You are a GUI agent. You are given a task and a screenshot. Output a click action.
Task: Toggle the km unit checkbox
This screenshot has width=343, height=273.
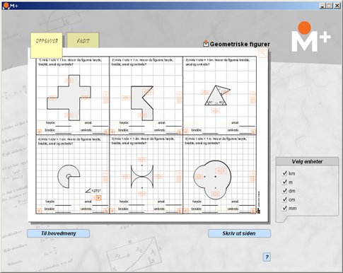(x=284, y=173)
